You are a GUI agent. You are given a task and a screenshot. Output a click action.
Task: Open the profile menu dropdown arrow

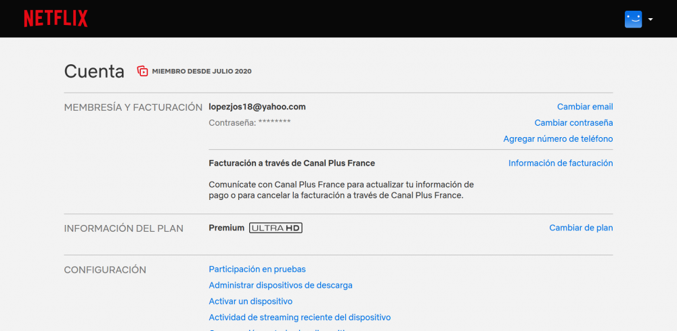tap(651, 20)
